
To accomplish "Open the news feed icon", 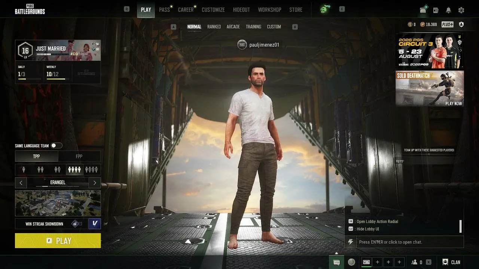I will 436,10.
